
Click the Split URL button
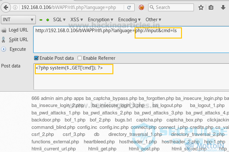pyautogui.click(x=18, y=40)
